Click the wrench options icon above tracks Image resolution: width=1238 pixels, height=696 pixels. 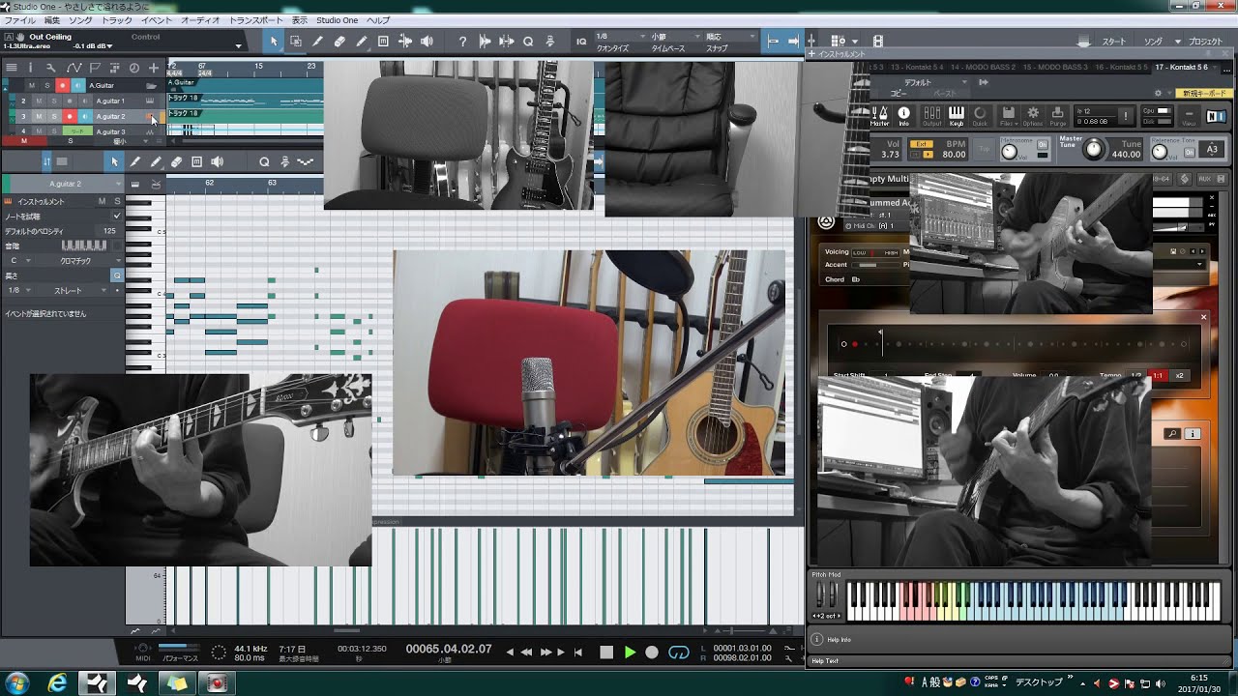(x=51, y=68)
